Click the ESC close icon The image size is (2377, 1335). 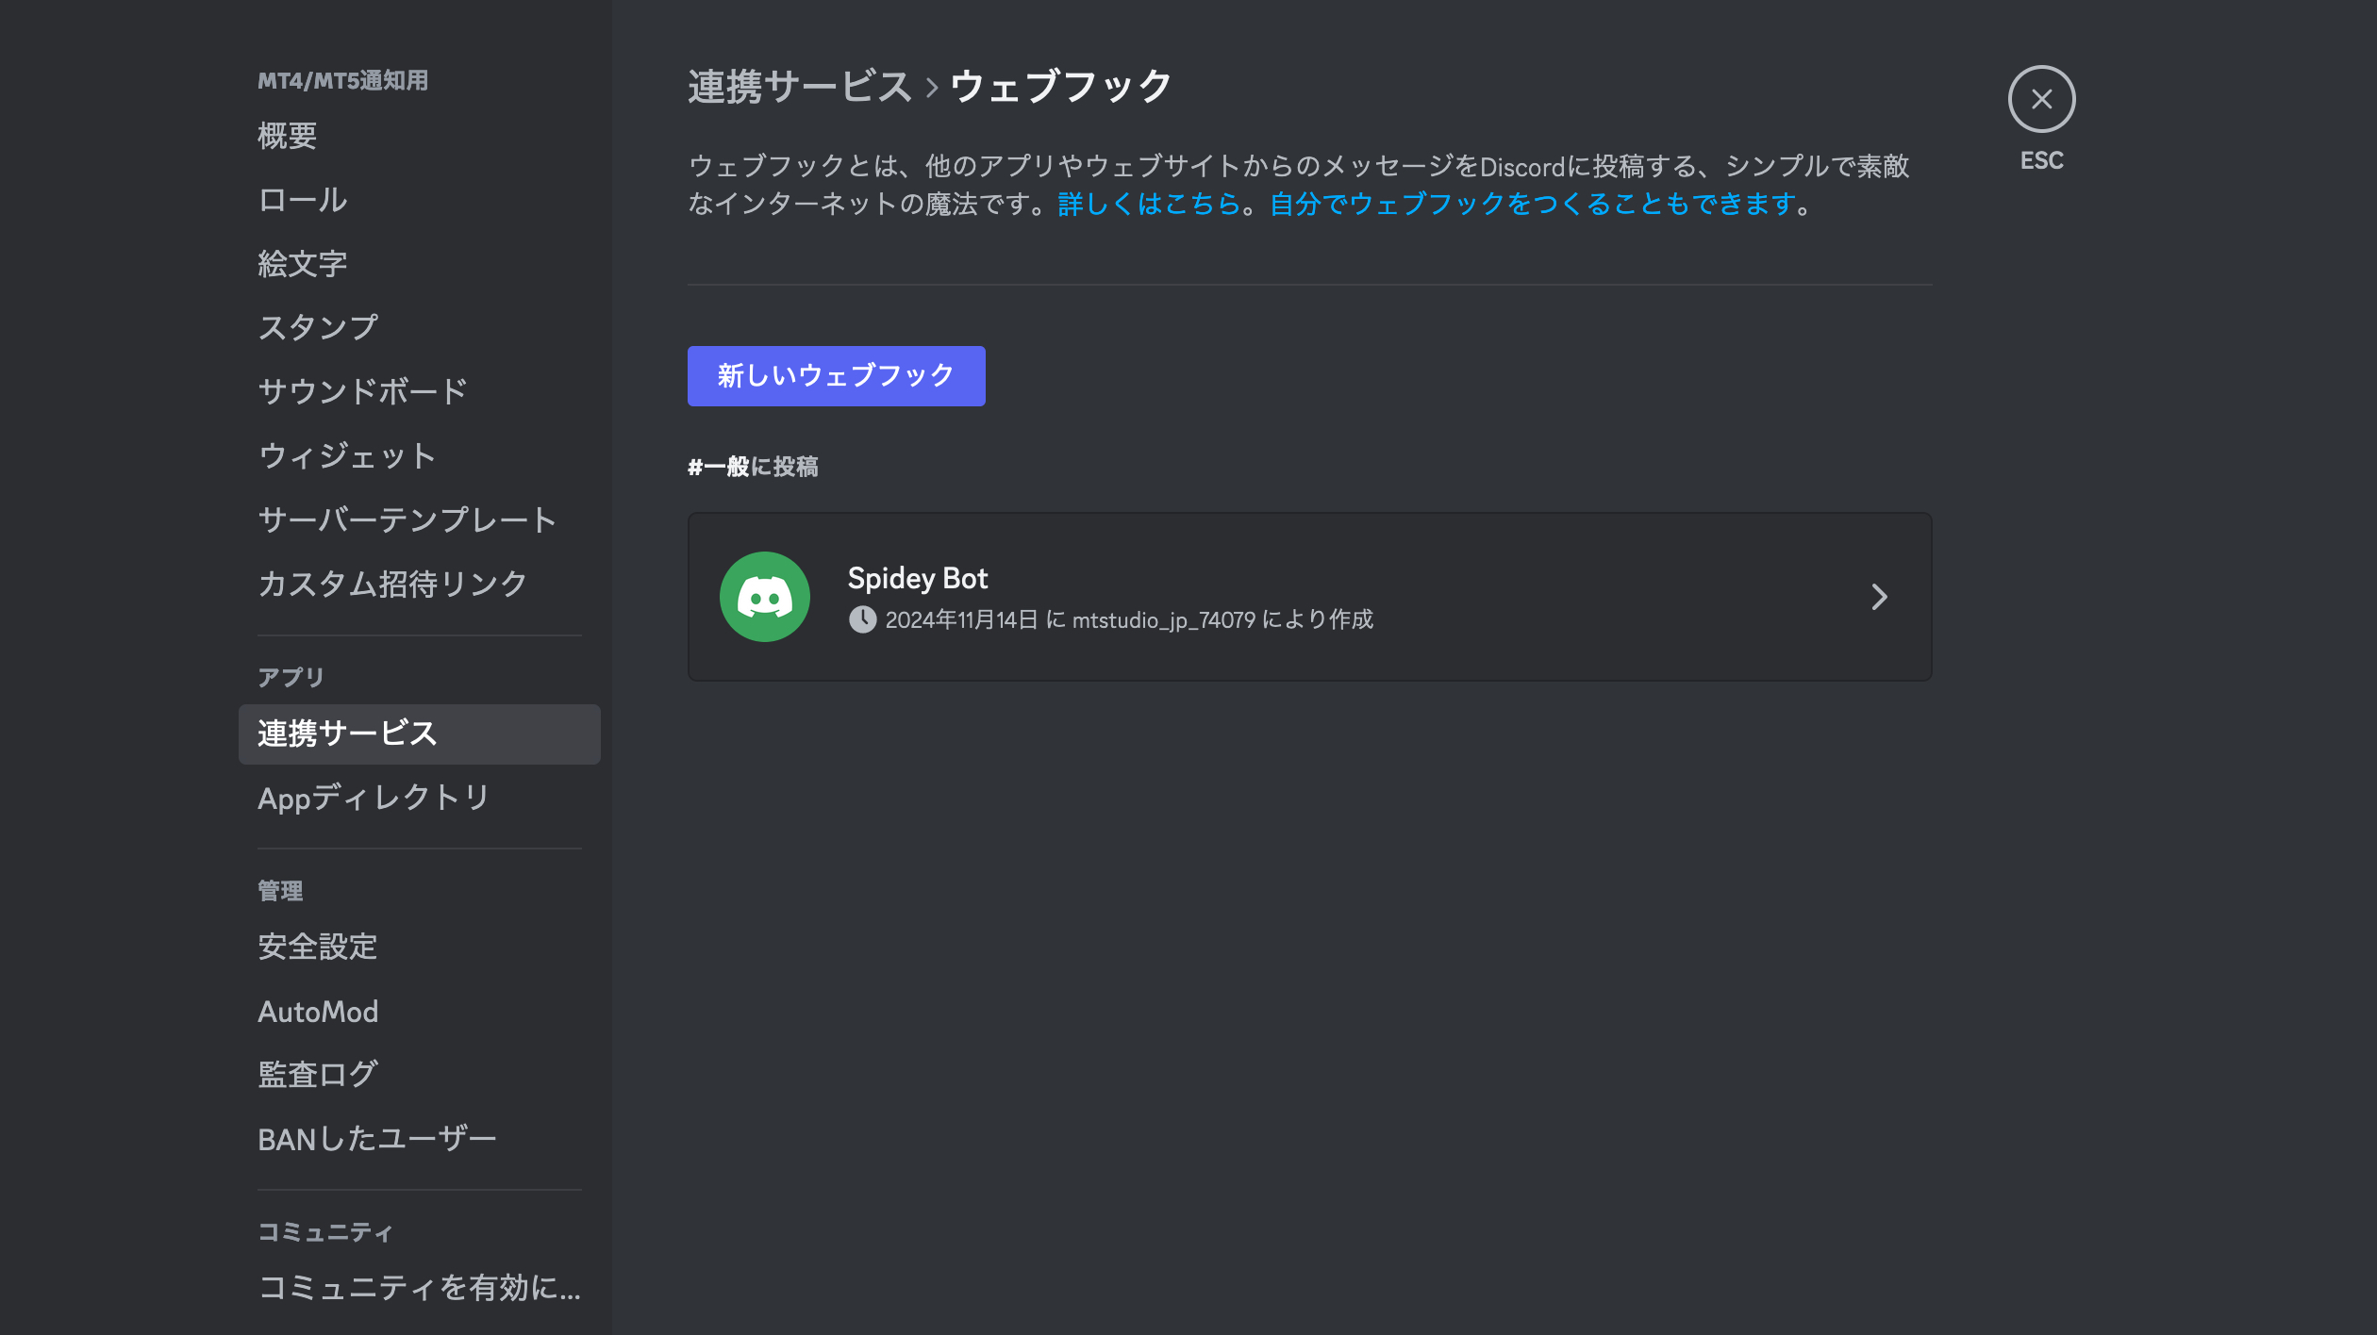pos(2041,99)
